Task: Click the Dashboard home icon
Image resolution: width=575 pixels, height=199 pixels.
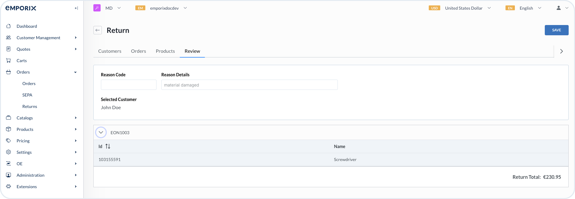Action: (8, 26)
